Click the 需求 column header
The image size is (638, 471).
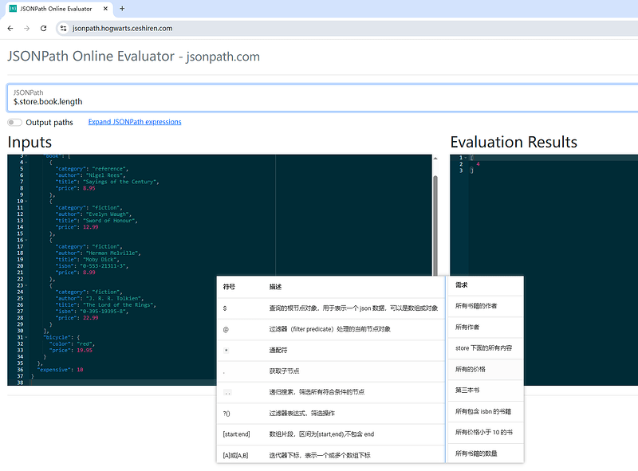(x=462, y=285)
